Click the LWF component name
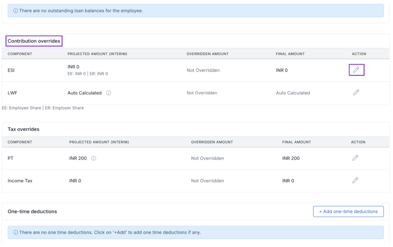The image size is (393, 247). [13, 93]
